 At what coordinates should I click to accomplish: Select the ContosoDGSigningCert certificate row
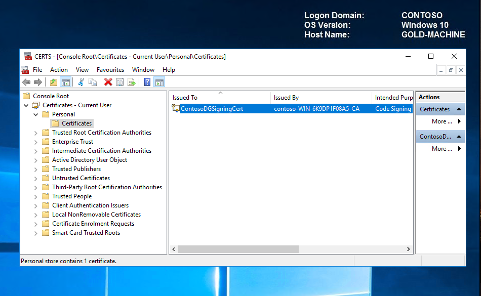click(x=212, y=109)
